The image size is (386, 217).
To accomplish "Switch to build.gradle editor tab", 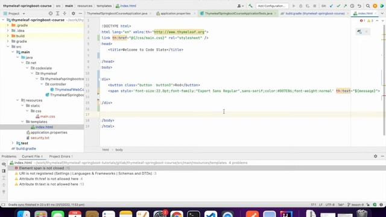I will click(x=315, y=13).
